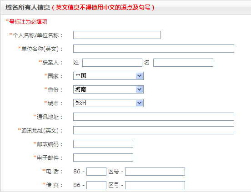The image size is (251, 192).
Task: Click the arrow button of 国家 select
Action: (139, 76)
